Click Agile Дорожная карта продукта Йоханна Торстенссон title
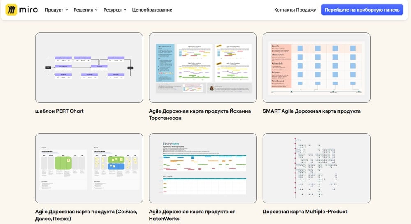411x224 pixels. pyautogui.click(x=200, y=115)
